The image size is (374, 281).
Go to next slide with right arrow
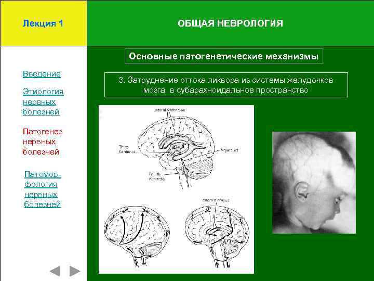[x=75, y=271]
